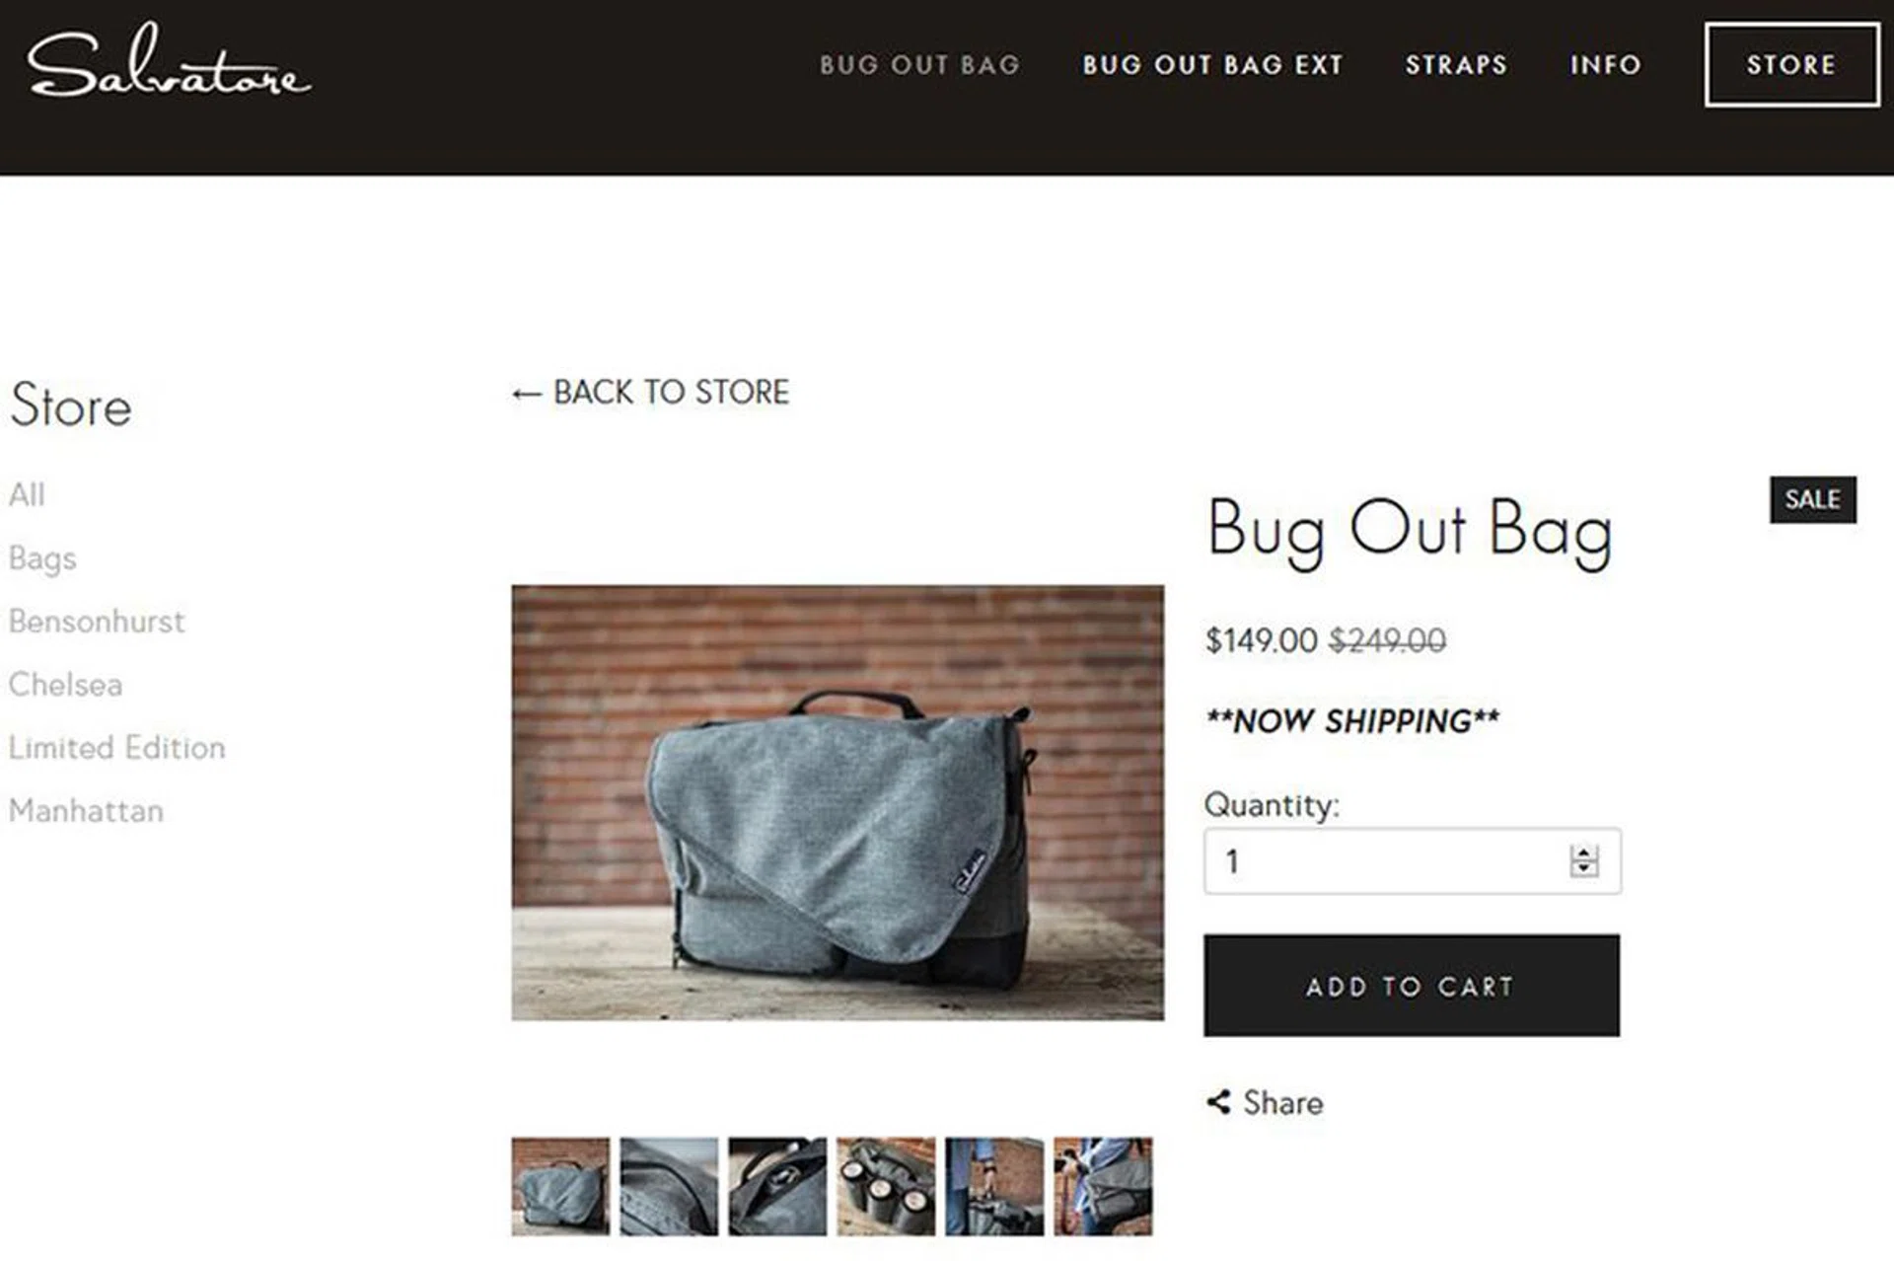Viewport: 1894px width, 1261px height.
Task: Go to the Straps page
Action: pyautogui.click(x=1456, y=65)
